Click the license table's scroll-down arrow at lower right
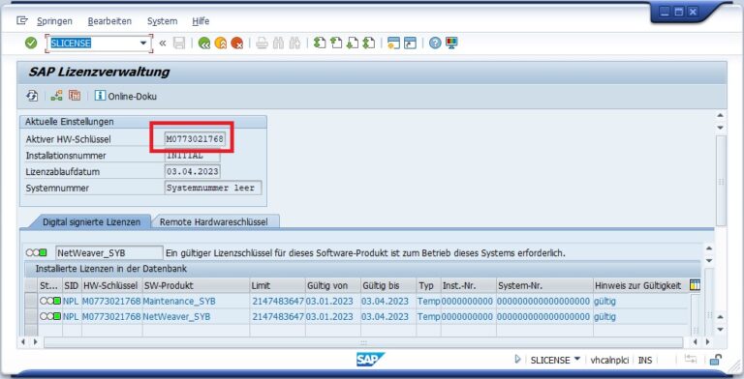This screenshot has width=744, height=379. pyautogui.click(x=721, y=330)
